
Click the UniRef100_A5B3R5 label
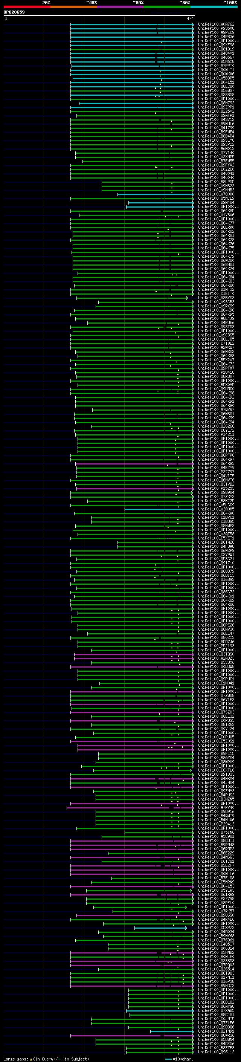216,78
